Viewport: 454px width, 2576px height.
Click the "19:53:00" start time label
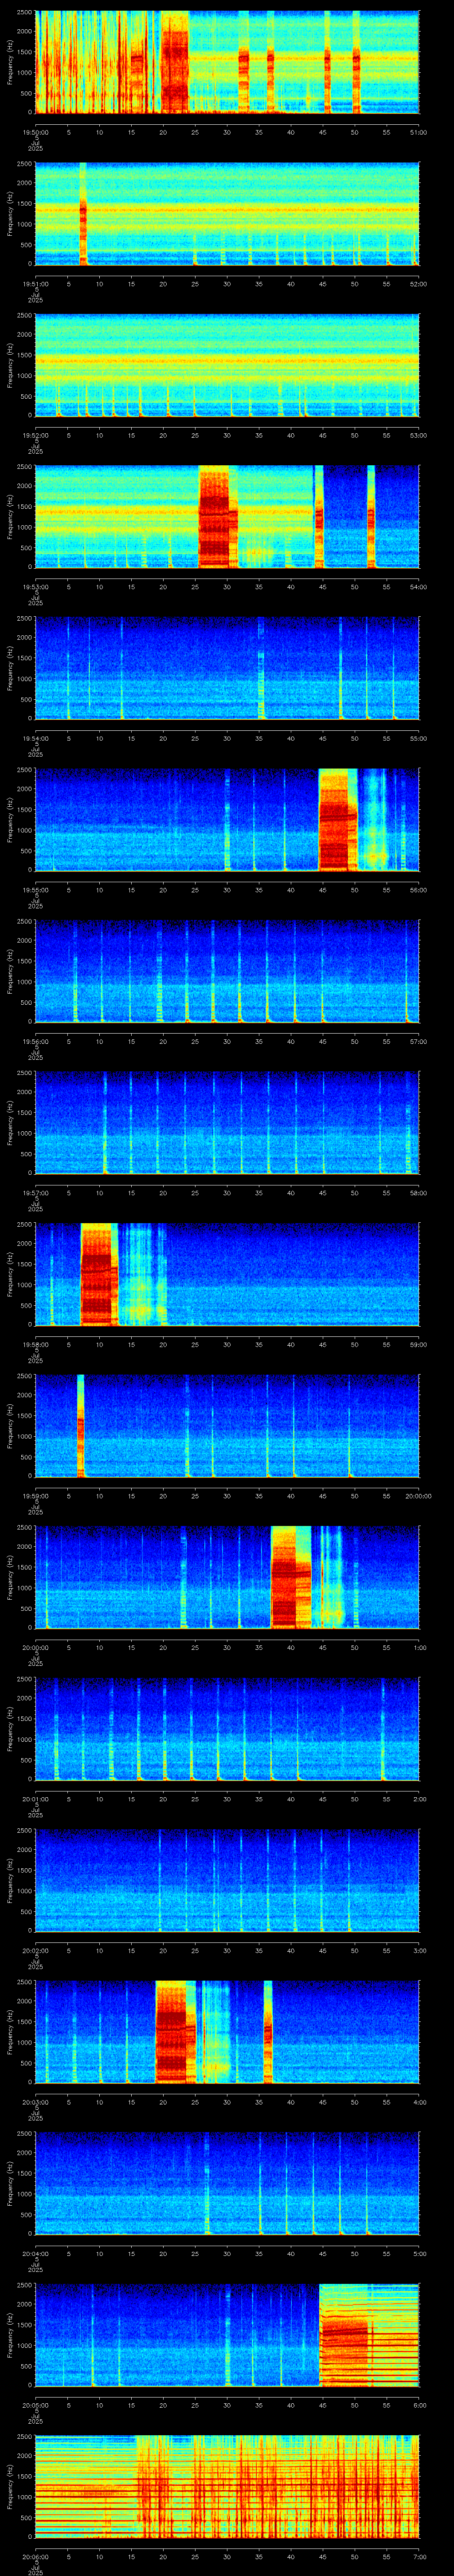pyautogui.click(x=36, y=587)
